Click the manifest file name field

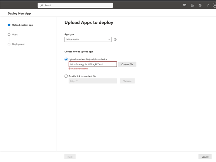coord(93,64)
